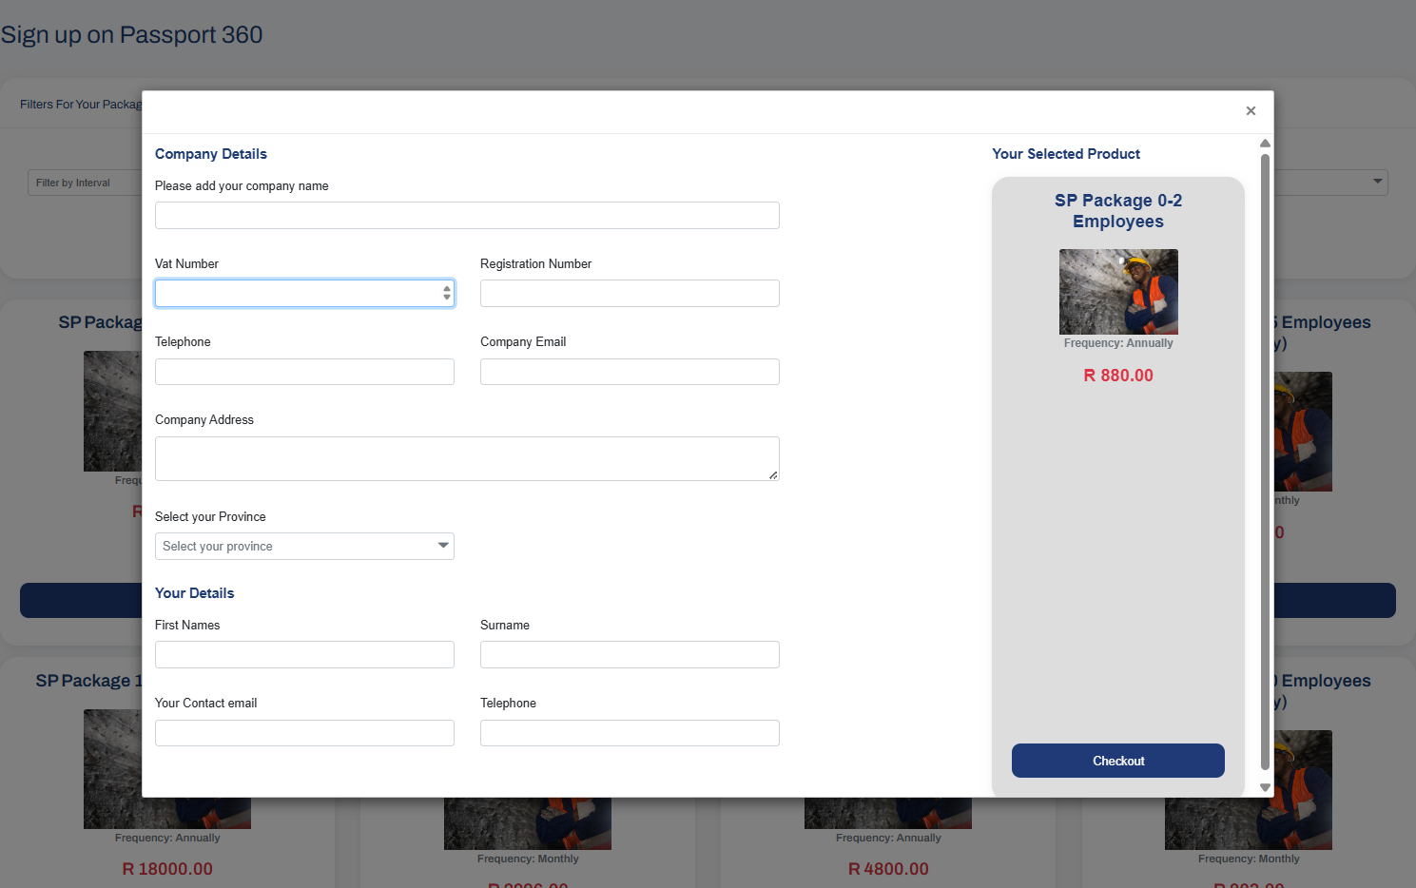Click the Surname input field

click(630, 654)
